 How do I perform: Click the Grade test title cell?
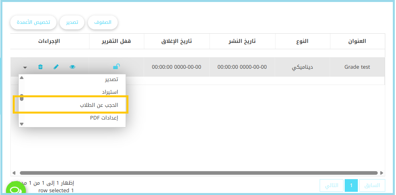[357, 67]
